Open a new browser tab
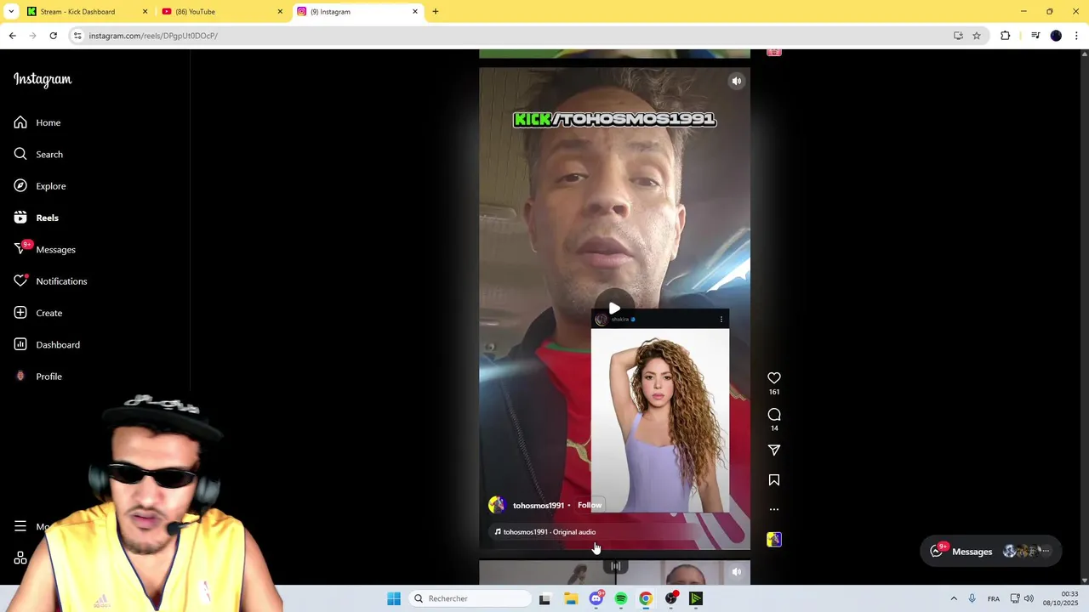 [x=436, y=12]
